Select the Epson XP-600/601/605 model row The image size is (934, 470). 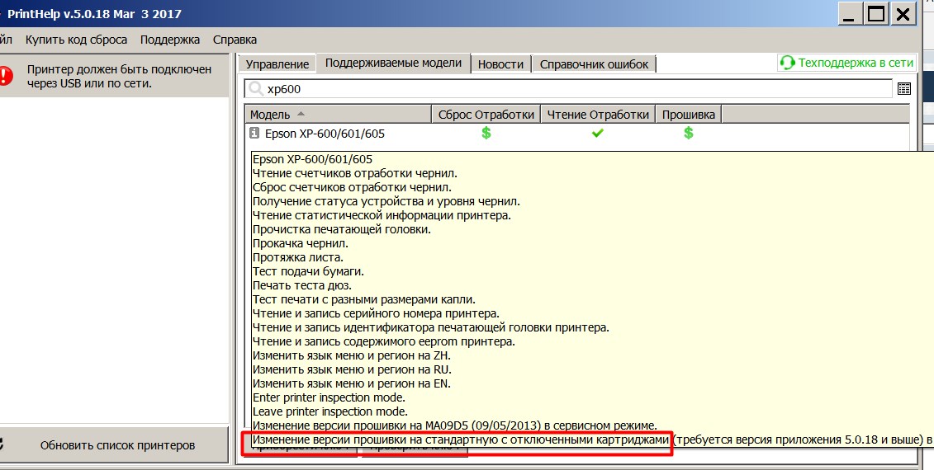point(576,134)
